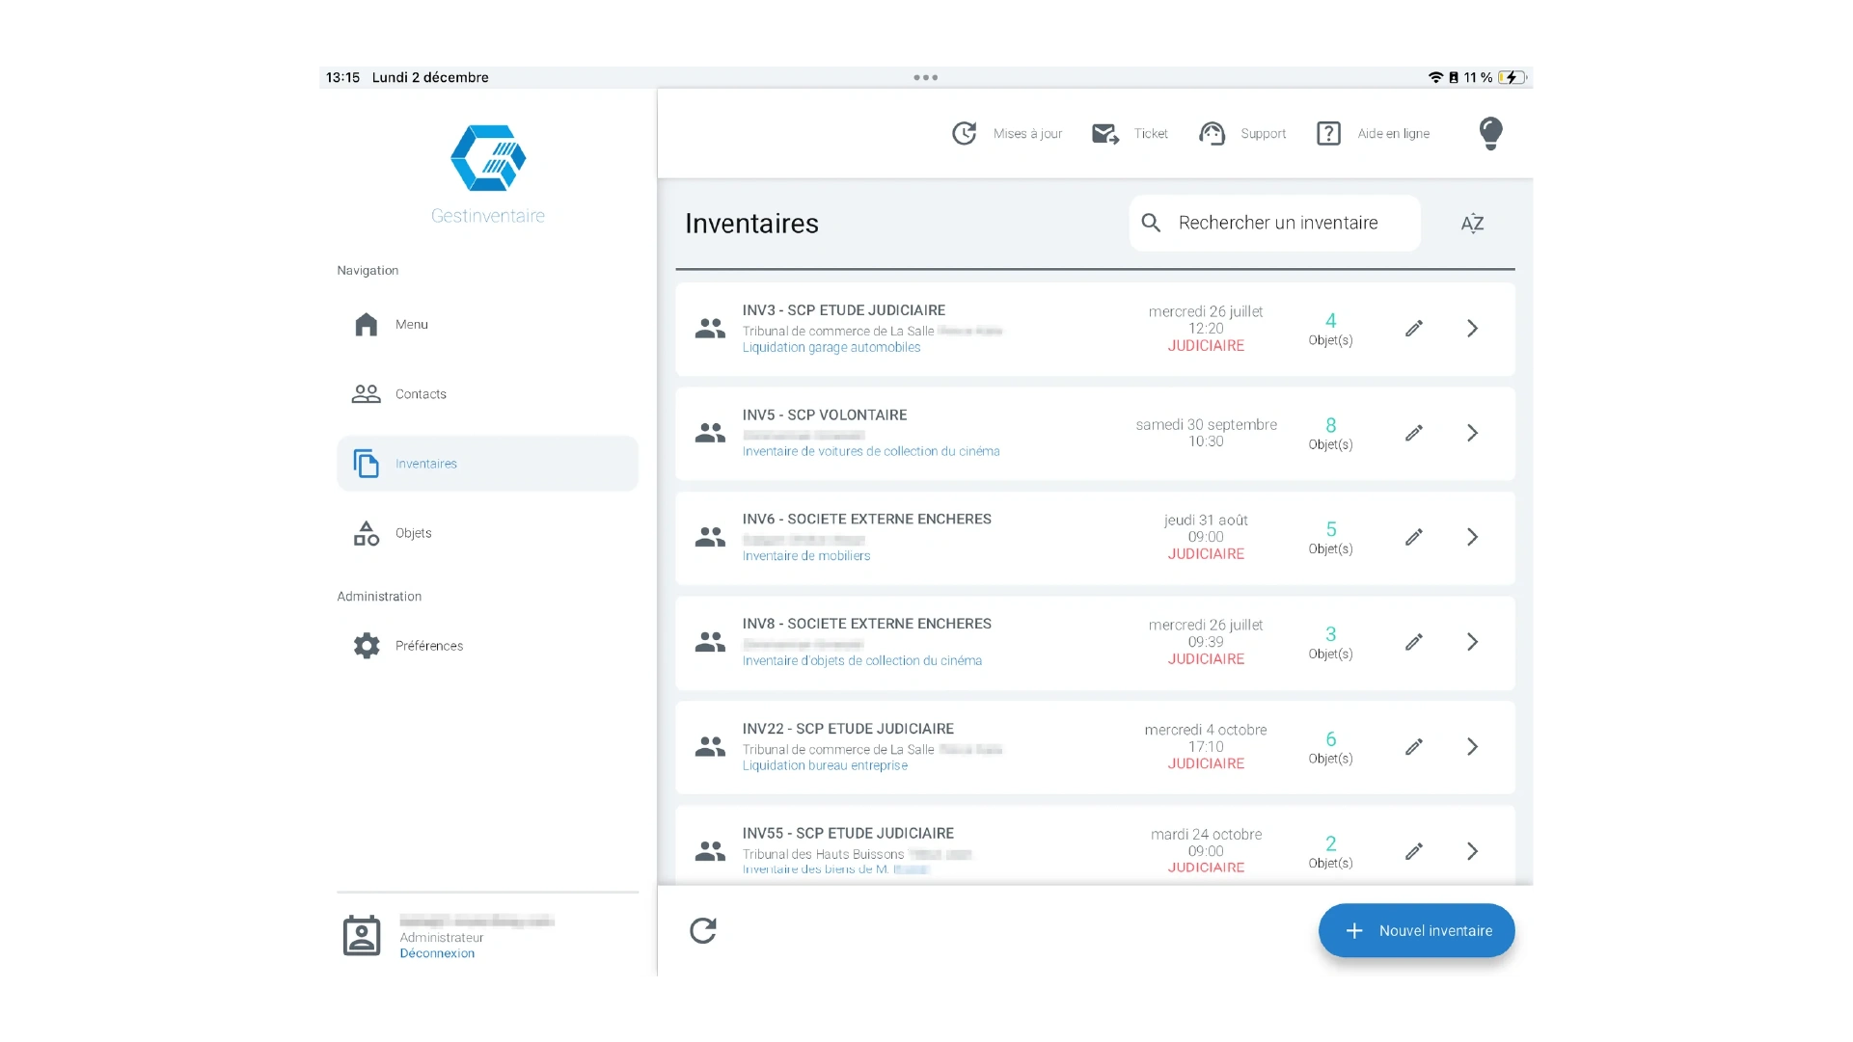Open Mises à jour updates icon

click(x=965, y=134)
